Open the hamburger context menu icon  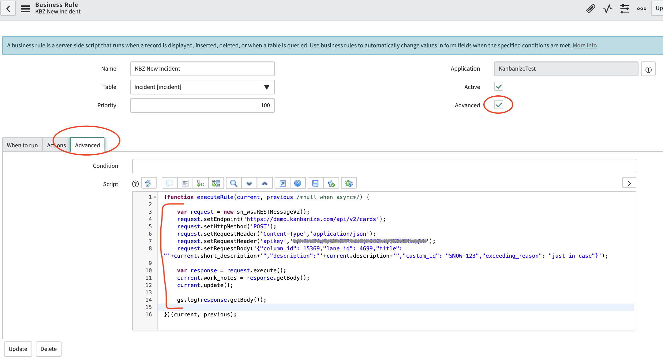point(25,9)
